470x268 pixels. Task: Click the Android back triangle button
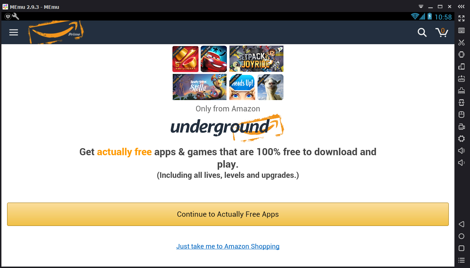(x=462, y=224)
